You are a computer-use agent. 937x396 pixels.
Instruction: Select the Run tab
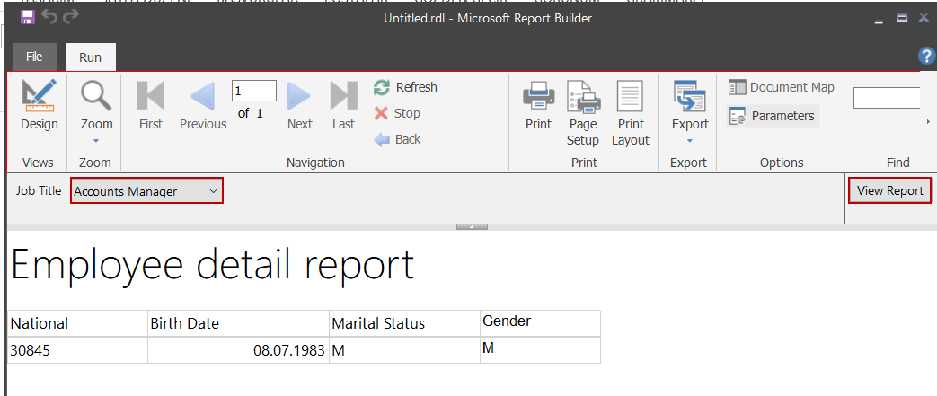[x=90, y=57]
